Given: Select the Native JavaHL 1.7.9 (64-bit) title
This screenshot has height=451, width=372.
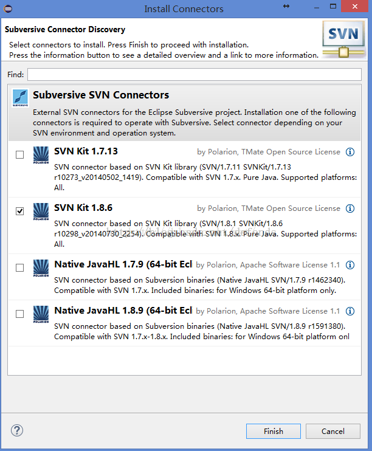Looking at the screenshot, I should click(123, 264).
